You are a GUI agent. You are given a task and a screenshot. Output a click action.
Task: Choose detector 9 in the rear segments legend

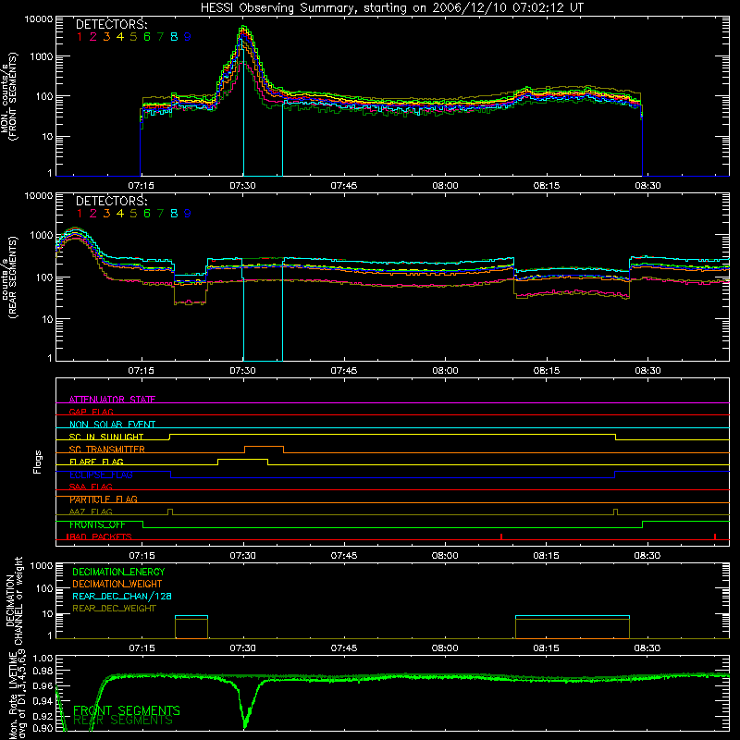[188, 214]
